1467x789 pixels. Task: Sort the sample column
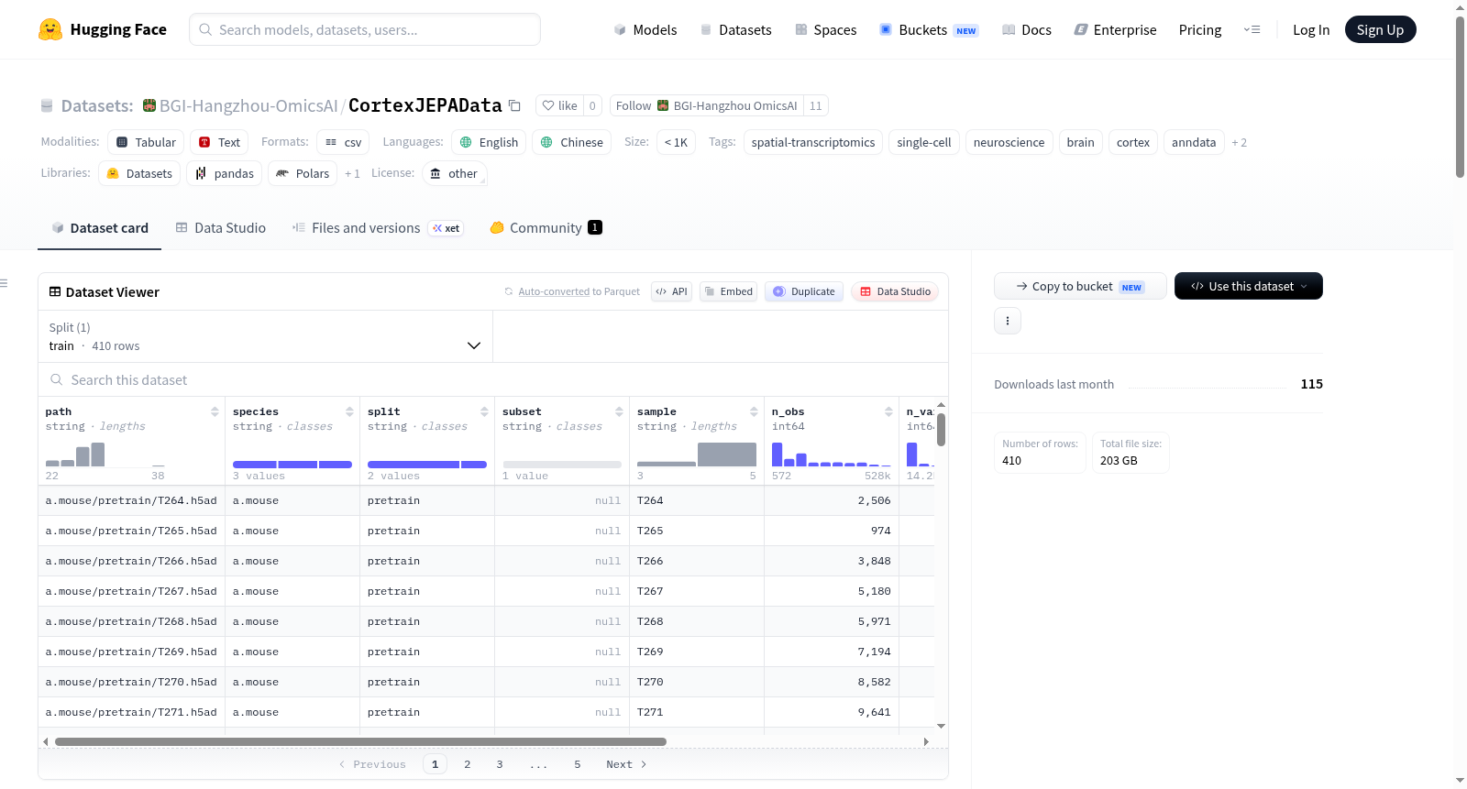click(x=754, y=411)
